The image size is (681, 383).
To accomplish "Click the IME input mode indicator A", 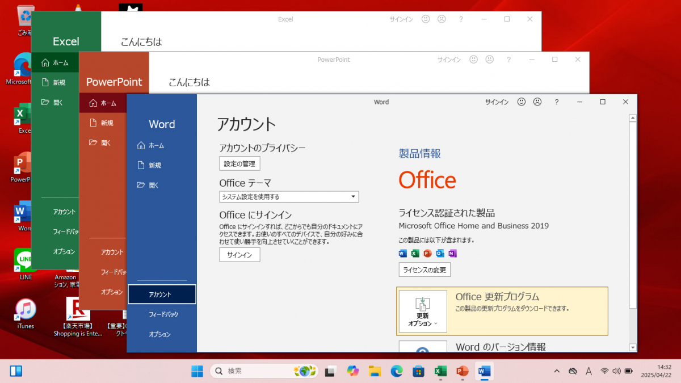I will [x=588, y=371].
